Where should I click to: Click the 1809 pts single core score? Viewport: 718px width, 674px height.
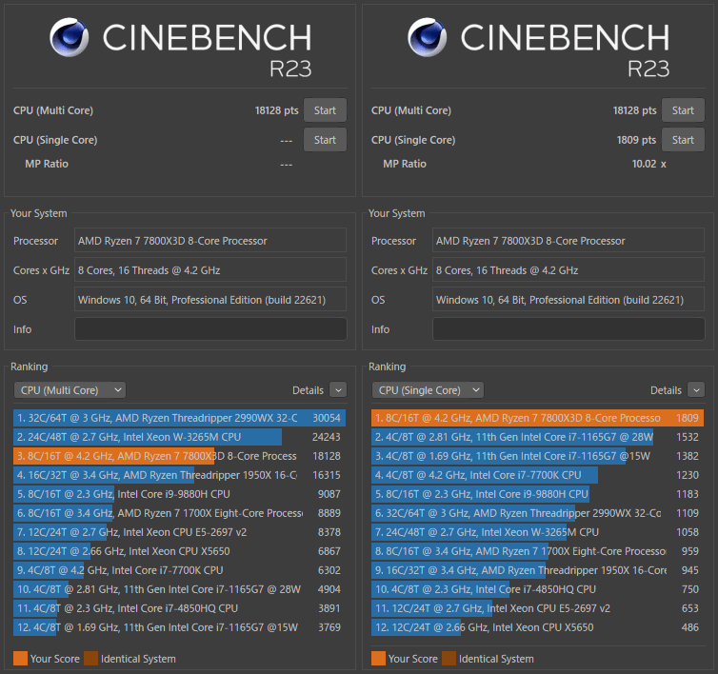636,140
